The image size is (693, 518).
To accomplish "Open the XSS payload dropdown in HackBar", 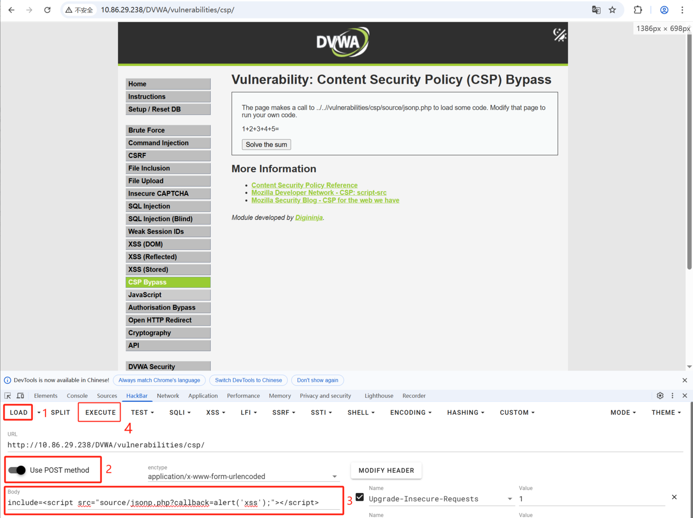I will 216,413.
